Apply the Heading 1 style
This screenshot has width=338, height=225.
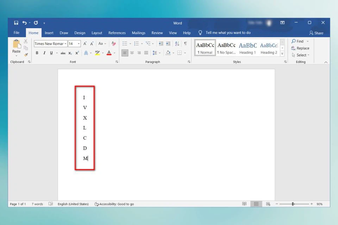pos(248,48)
